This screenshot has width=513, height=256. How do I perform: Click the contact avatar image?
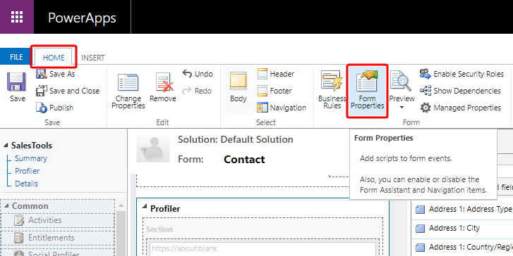[153, 147]
